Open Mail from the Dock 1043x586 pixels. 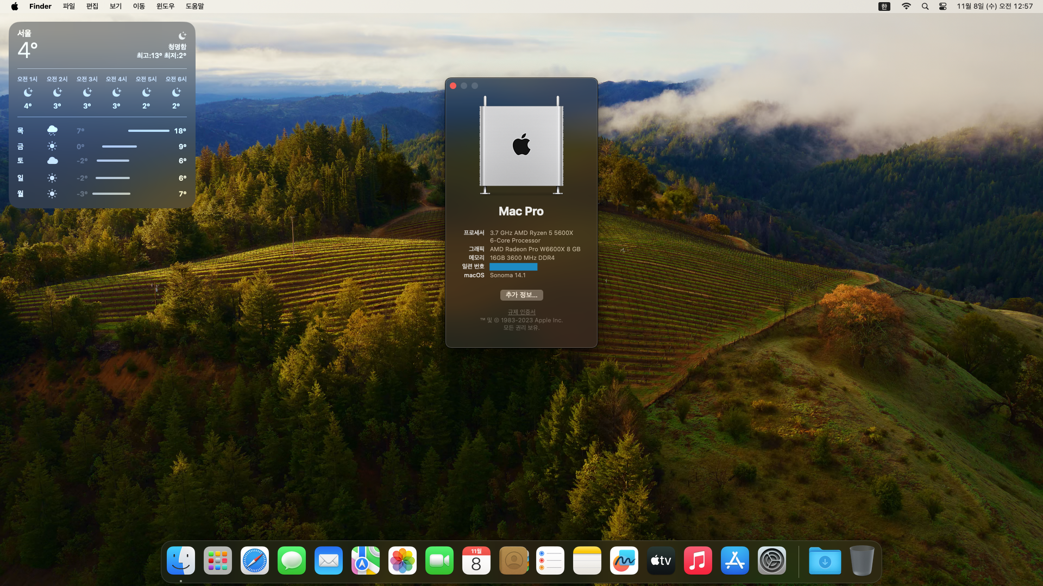(329, 560)
